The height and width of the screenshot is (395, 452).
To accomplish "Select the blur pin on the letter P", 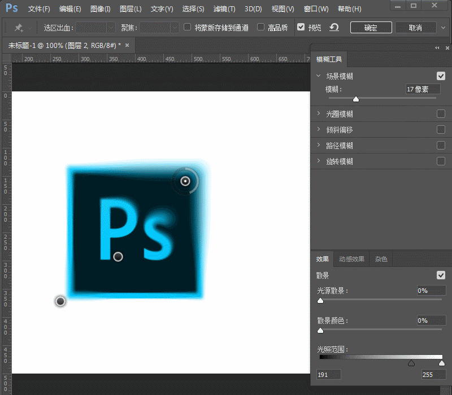I will (x=118, y=257).
